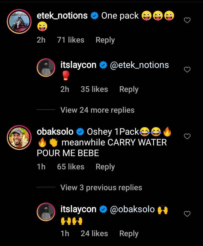The height and width of the screenshot is (246, 203).
Task: Open the @obaksolo mention link
Action: click(132, 209)
